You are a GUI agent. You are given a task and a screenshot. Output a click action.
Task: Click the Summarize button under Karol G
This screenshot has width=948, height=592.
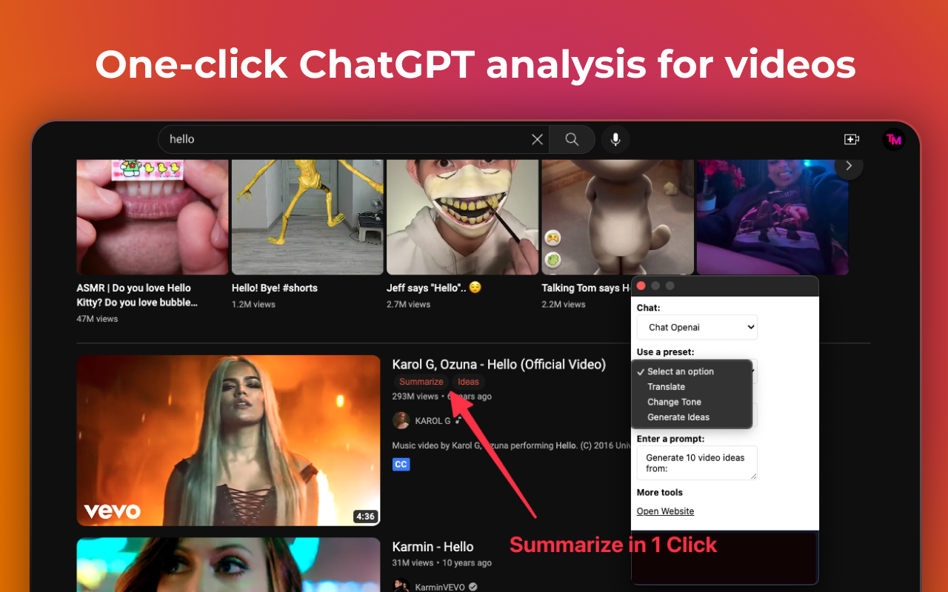[x=421, y=382]
